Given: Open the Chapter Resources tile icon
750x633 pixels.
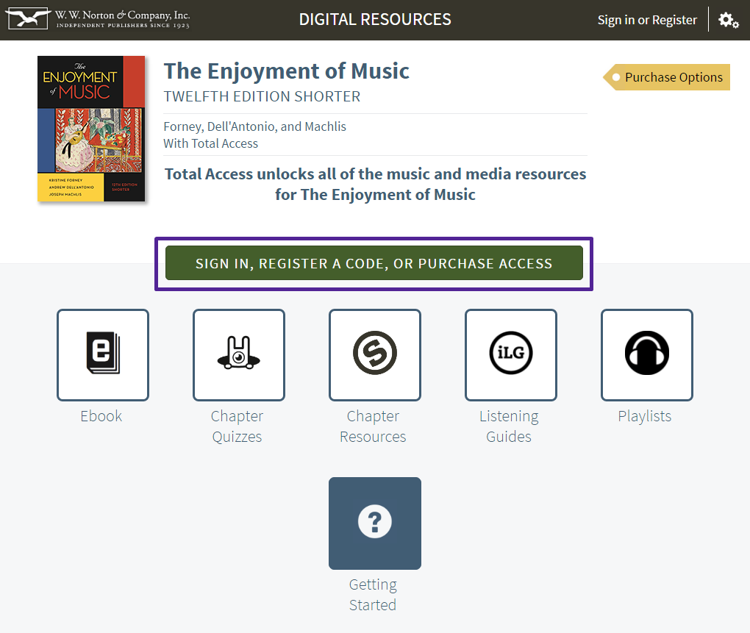Looking at the screenshot, I should [x=375, y=355].
